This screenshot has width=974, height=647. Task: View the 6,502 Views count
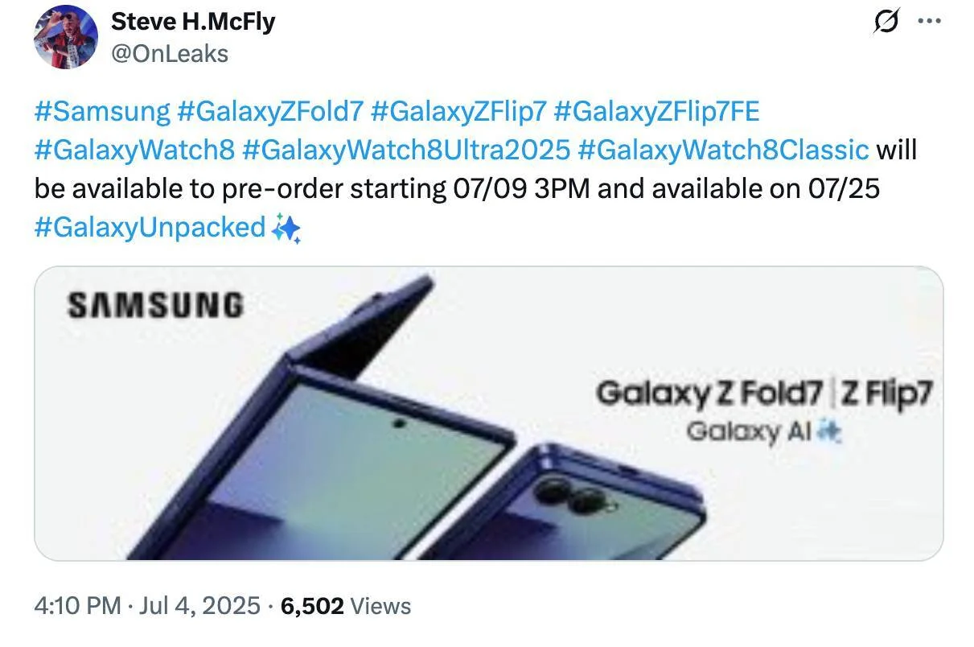(345, 606)
